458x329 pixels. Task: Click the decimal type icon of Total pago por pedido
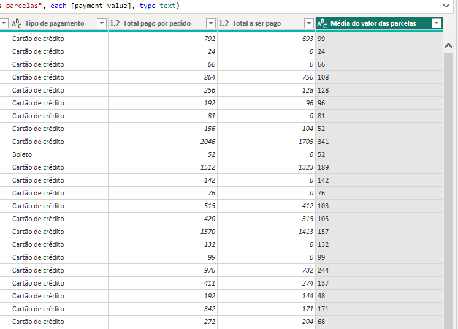pos(115,23)
